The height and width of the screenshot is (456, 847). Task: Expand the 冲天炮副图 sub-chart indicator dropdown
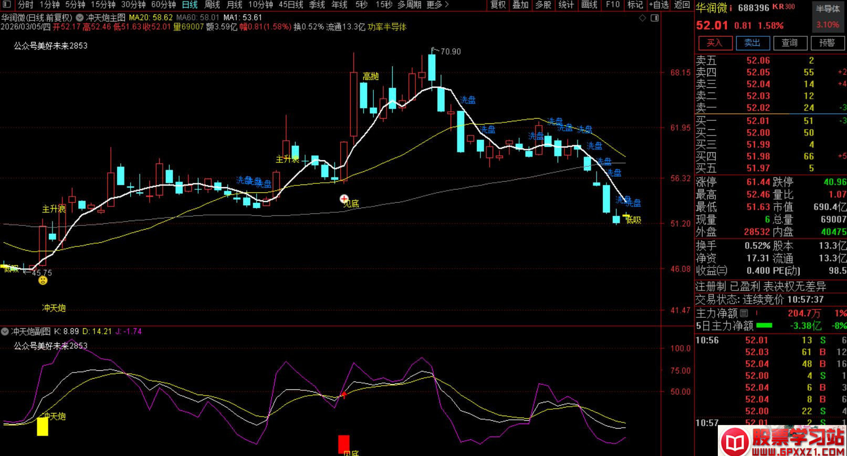click(5, 331)
